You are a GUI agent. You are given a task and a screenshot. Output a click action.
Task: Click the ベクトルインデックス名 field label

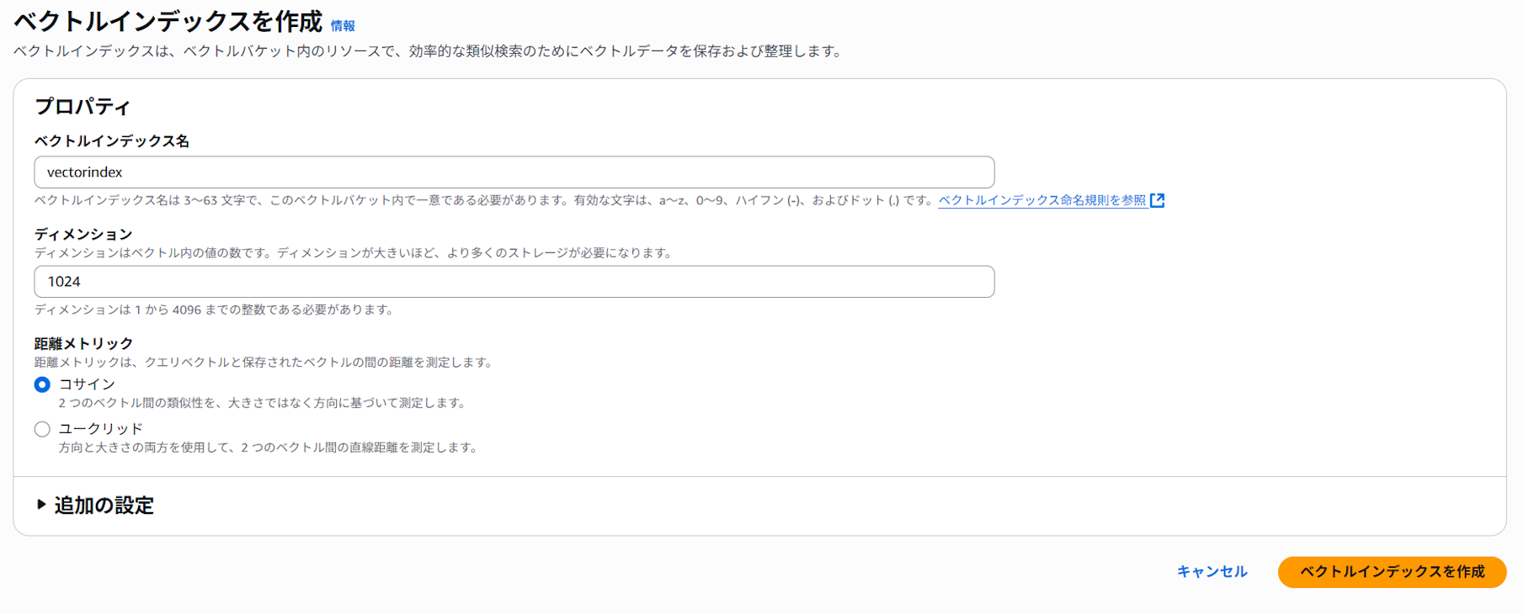pos(112,141)
